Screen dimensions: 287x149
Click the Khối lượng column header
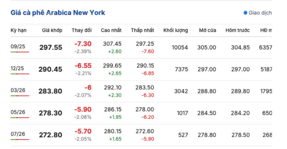click(x=176, y=30)
